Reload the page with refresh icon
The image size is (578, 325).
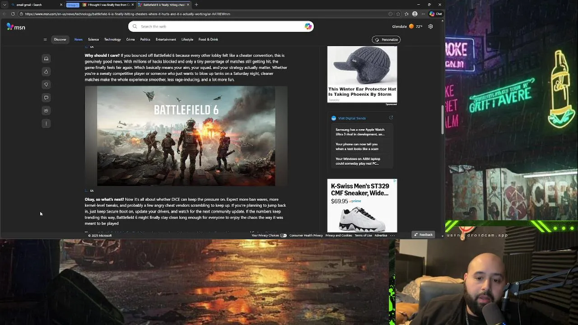[13, 14]
